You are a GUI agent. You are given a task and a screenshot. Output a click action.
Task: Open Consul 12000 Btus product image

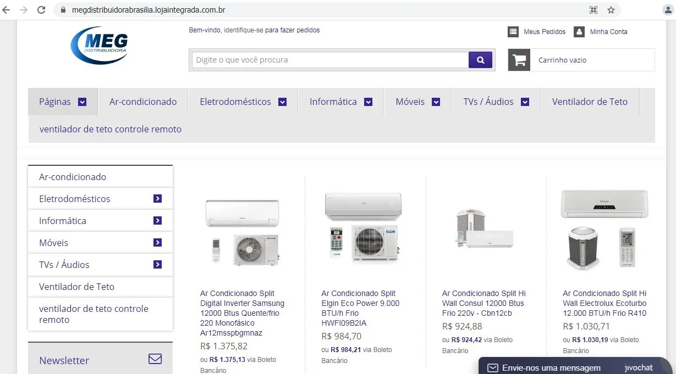pyautogui.click(x=485, y=228)
